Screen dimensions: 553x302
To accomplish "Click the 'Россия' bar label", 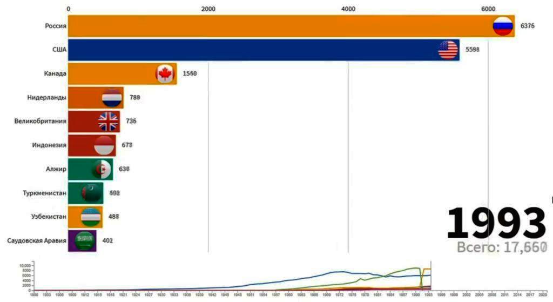I will (x=56, y=26).
